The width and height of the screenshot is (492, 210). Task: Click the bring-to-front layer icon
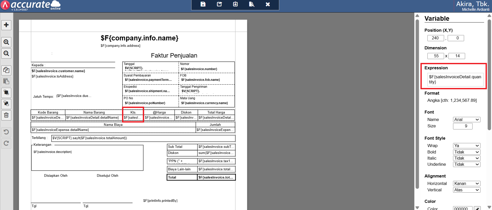tap(6, 93)
